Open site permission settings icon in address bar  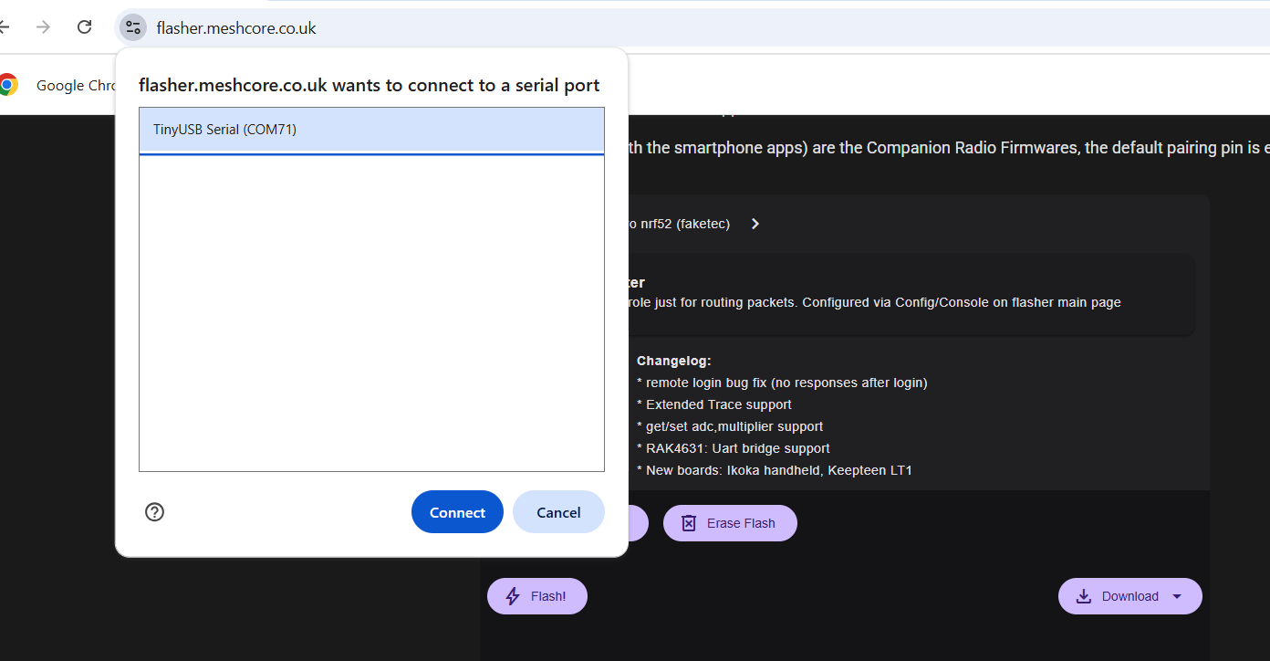tap(133, 27)
